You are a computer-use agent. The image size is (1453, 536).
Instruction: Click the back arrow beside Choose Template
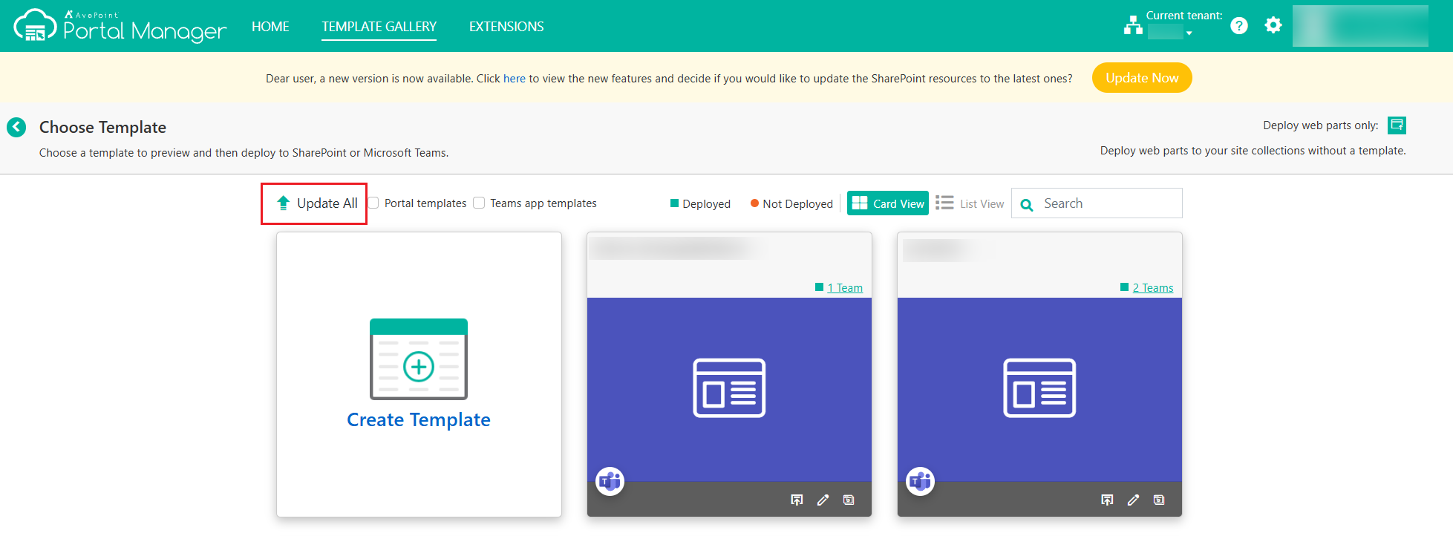pos(16,127)
